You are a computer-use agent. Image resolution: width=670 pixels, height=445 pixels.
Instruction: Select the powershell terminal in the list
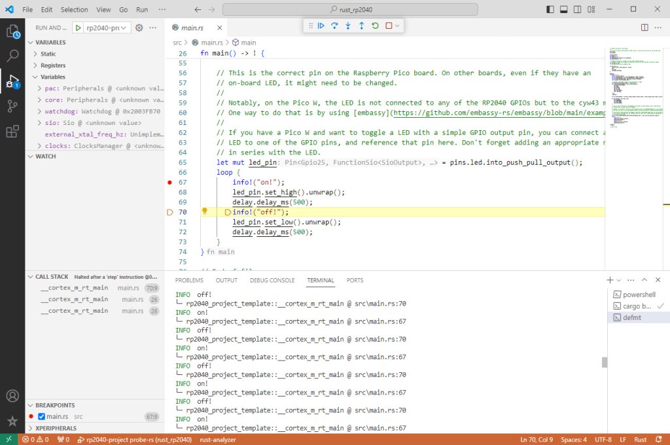click(638, 295)
